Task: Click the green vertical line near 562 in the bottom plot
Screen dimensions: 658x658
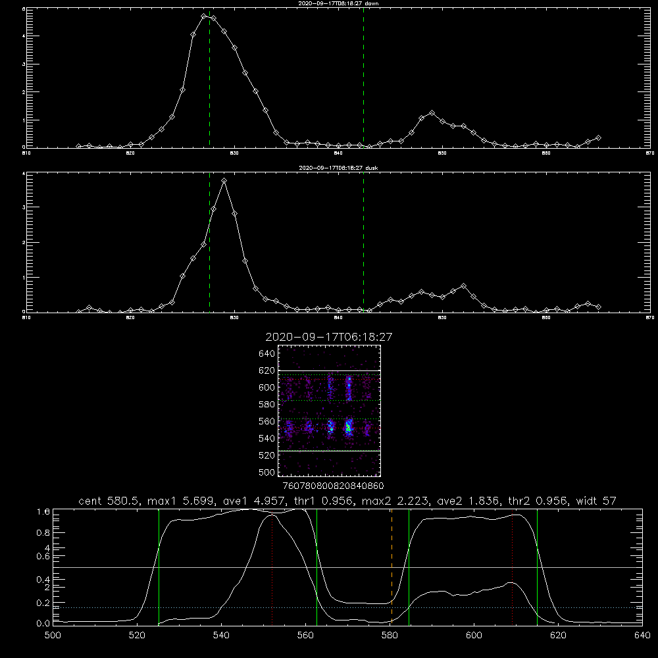Action: coord(316,567)
